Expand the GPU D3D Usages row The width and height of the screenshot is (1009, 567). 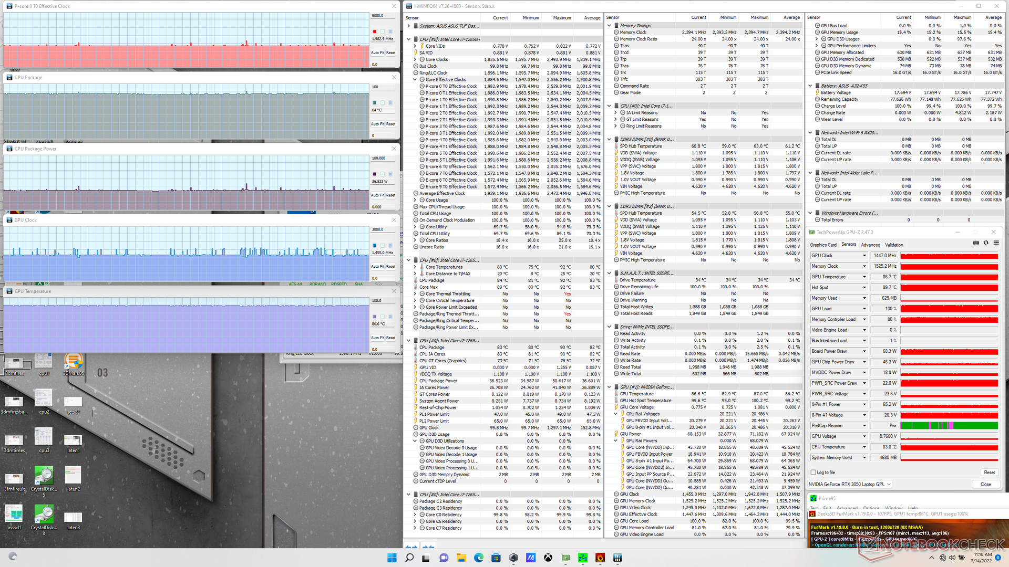[817, 39]
